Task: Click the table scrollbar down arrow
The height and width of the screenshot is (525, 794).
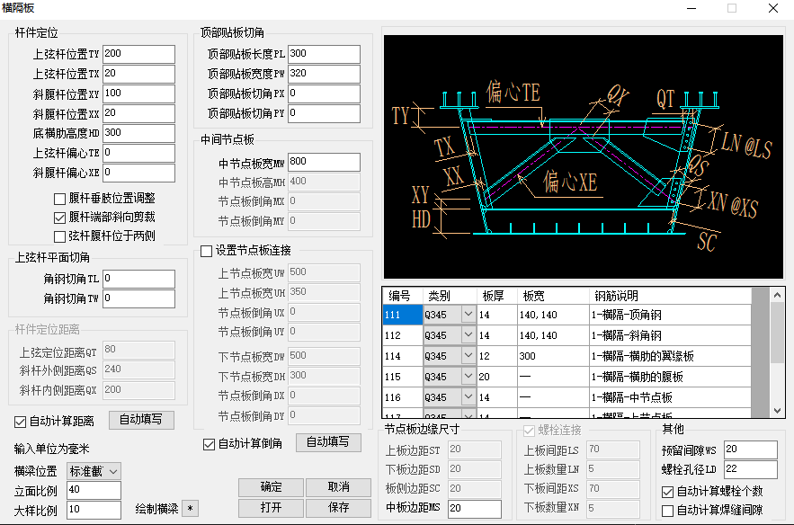Action: [x=777, y=411]
